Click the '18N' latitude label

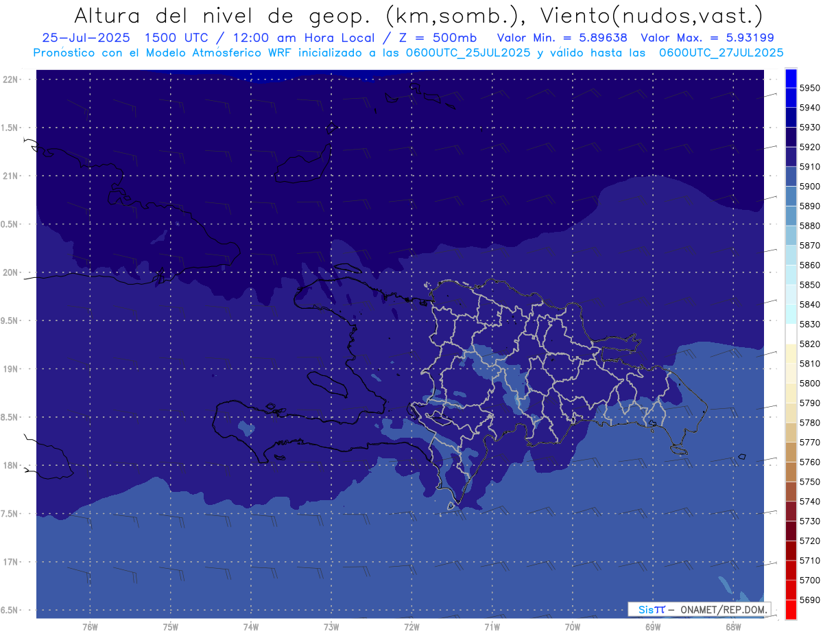pos(10,465)
